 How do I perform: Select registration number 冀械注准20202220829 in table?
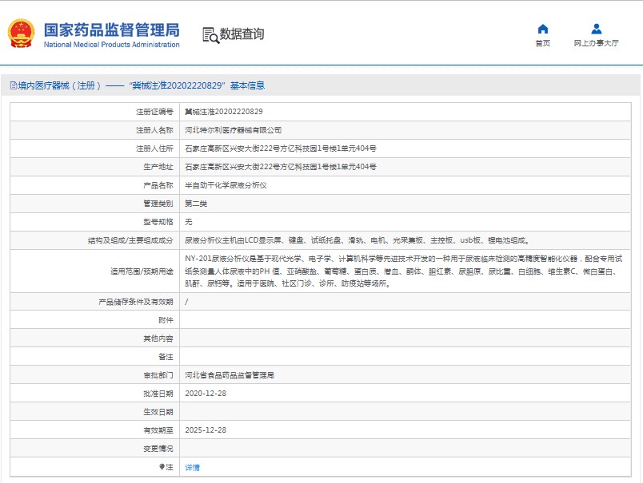[224, 111]
